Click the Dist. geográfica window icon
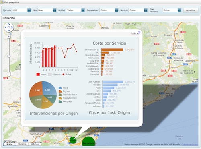The image size is (201, 149). click(2, 2)
